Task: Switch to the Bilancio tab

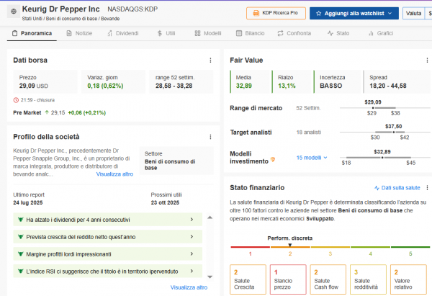Action: coord(250,33)
